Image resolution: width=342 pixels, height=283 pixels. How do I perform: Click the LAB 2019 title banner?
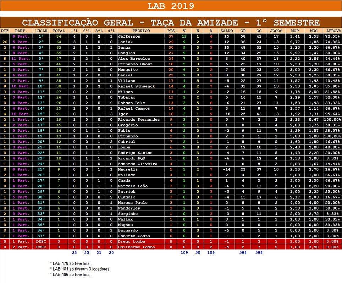pyautogui.click(x=171, y=6)
